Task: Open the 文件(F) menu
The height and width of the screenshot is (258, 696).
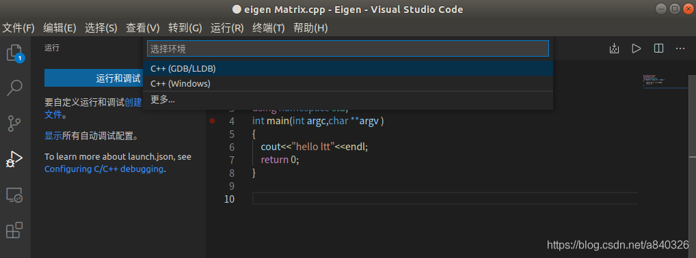Action: click(18, 28)
